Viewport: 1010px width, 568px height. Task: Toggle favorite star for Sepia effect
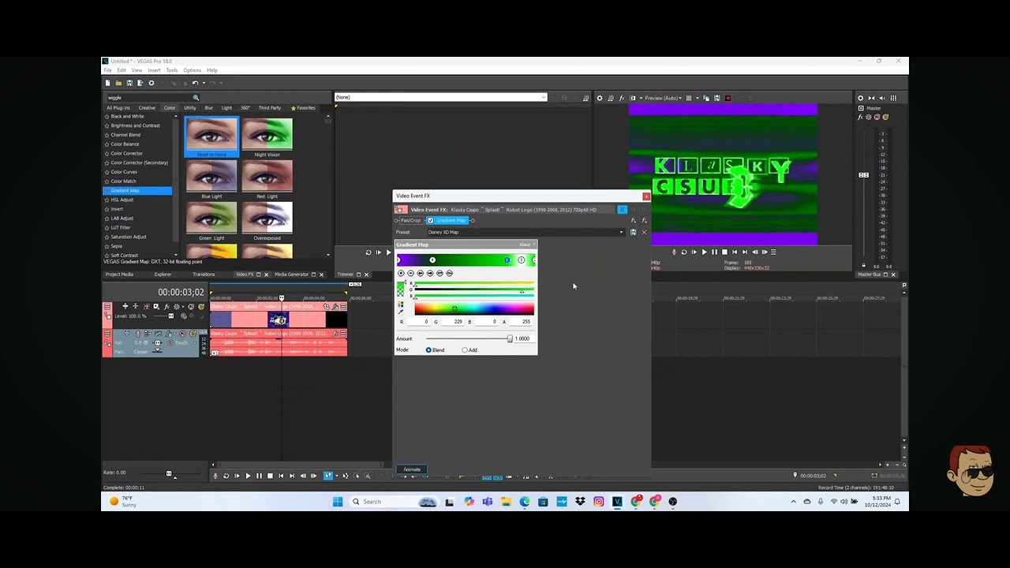tap(107, 246)
